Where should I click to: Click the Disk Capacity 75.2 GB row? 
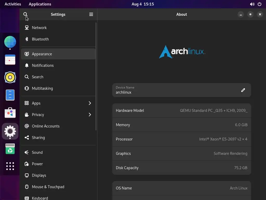(x=182, y=168)
